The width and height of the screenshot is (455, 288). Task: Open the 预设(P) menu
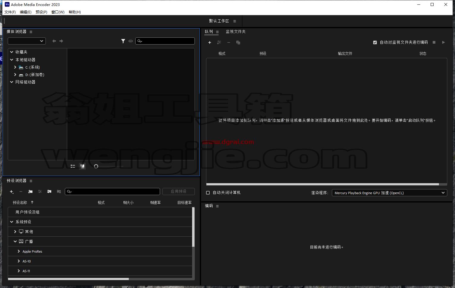click(41, 12)
